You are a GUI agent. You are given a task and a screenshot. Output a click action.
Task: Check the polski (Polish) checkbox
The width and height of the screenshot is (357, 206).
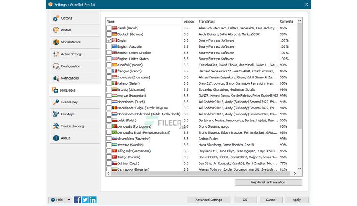point(109,120)
